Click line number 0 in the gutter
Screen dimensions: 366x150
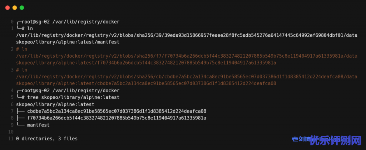[12, 22]
